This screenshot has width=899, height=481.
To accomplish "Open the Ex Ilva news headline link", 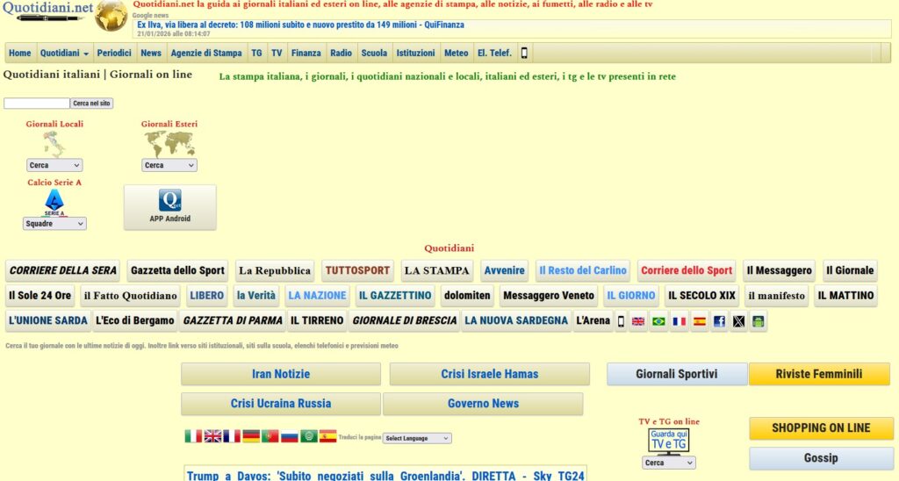I will 300,25.
